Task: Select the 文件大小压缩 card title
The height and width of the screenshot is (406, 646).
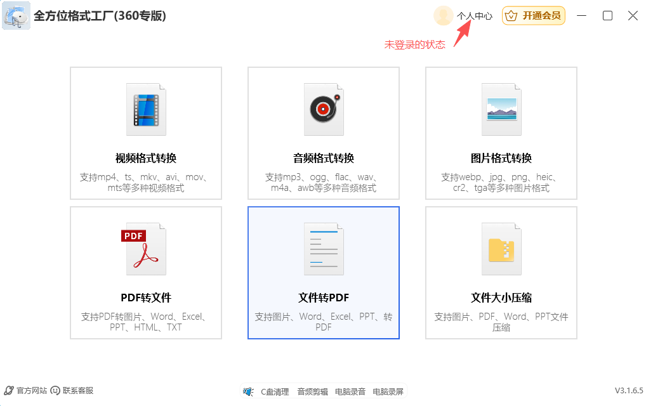Action: [x=501, y=298]
